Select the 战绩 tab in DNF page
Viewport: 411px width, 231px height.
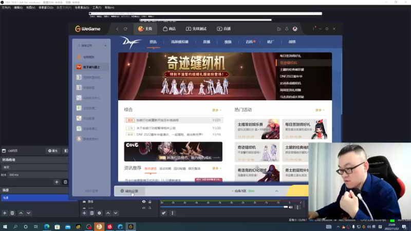coord(292,42)
